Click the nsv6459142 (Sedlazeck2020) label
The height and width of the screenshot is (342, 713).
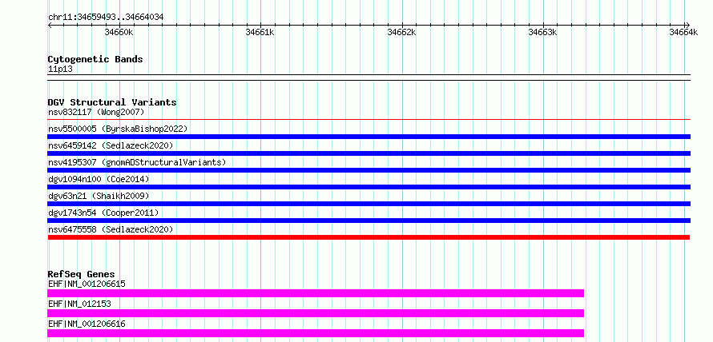pyautogui.click(x=111, y=145)
